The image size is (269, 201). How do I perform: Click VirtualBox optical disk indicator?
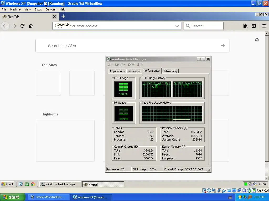pos(209,191)
